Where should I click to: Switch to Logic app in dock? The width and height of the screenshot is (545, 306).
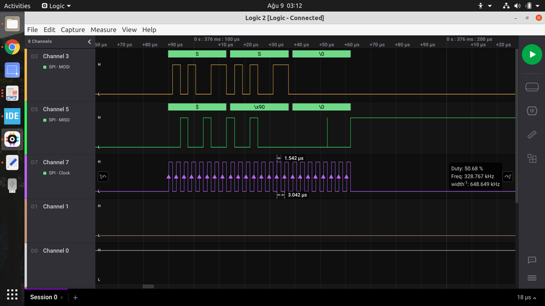(x=12, y=139)
